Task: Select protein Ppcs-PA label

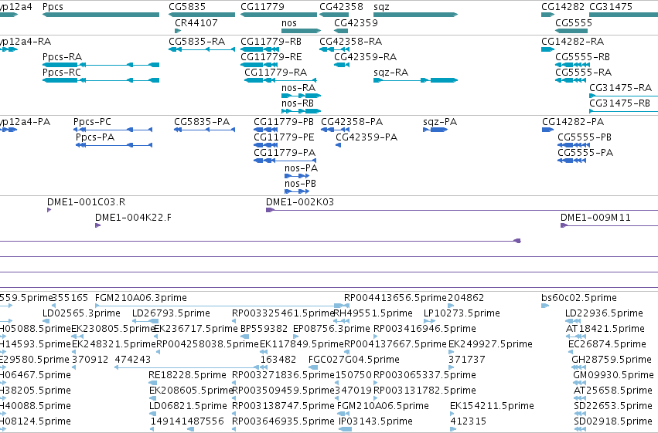Action: click(95, 137)
